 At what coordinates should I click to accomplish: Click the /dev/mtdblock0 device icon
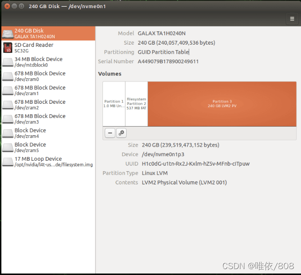point(8,62)
